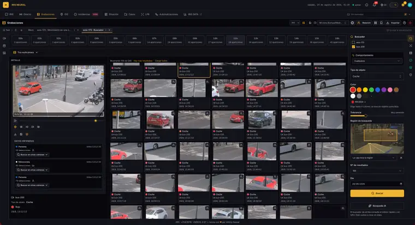
Task: Click the bookmark icon near Exportar
Action: (381, 23)
